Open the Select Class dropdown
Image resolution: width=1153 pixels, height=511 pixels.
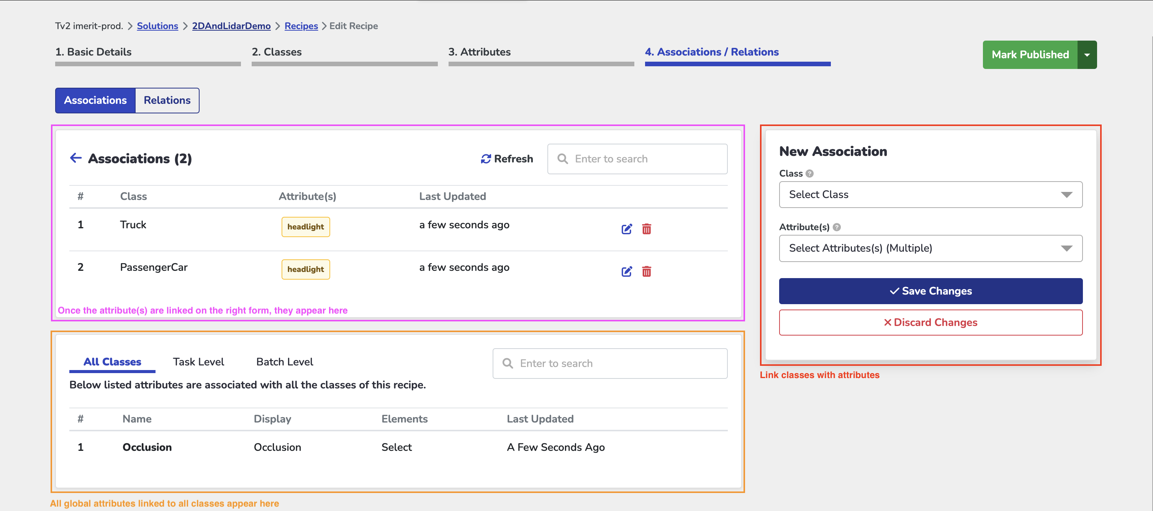930,195
